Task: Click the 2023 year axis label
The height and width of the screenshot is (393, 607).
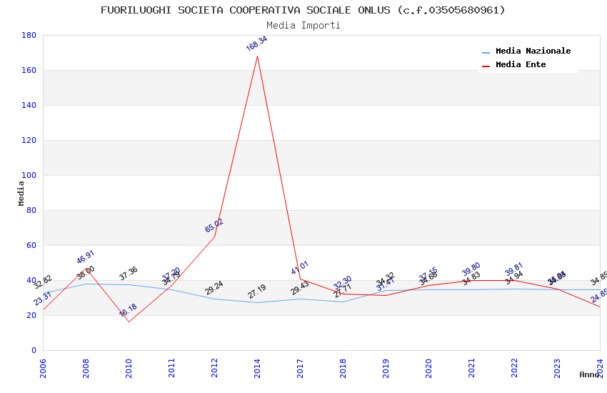Action: click(557, 368)
